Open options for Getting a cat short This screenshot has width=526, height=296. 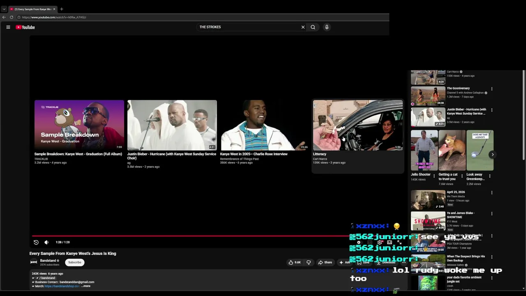coord(462,176)
